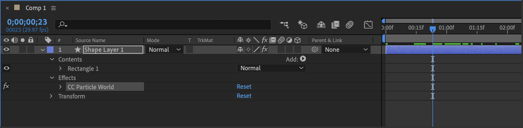The height and width of the screenshot is (128, 523).
Task: Enable the Motion Blur composition switch
Action: point(350,25)
